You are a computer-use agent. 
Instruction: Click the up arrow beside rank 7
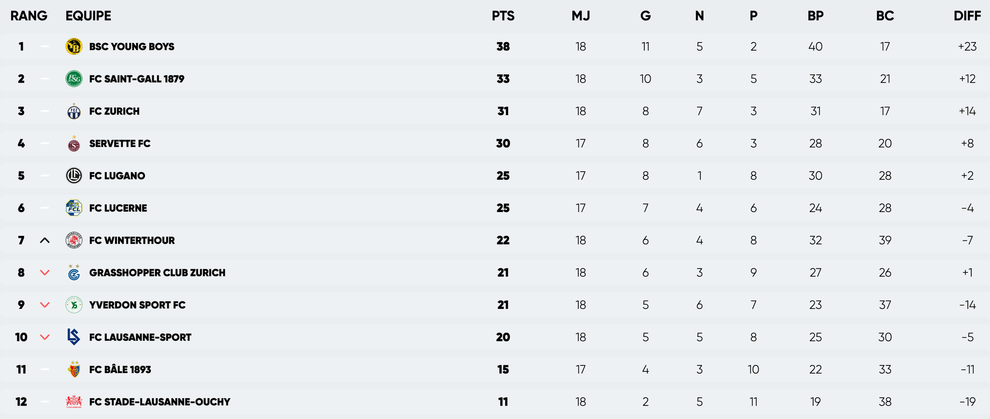[x=44, y=240]
